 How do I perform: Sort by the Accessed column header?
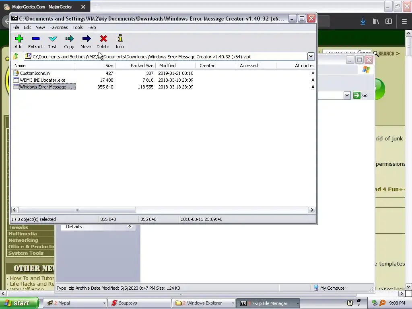[x=256, y=66]
